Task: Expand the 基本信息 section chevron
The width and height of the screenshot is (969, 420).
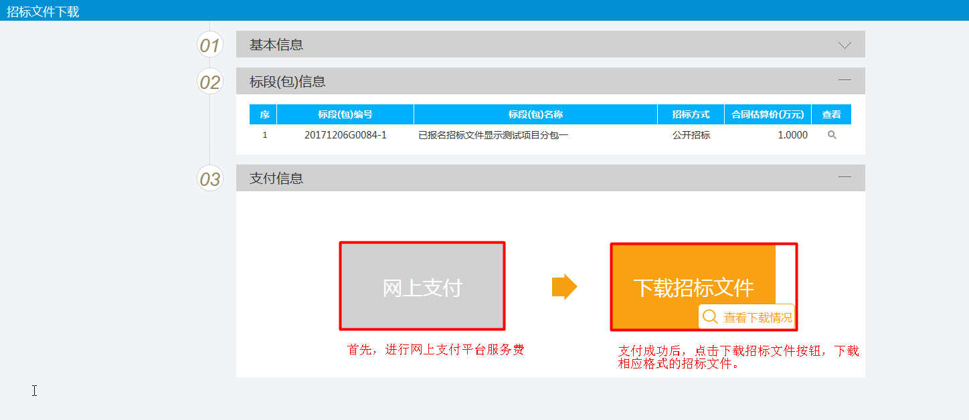Action: pyautogui.click(x=844, y=43)
